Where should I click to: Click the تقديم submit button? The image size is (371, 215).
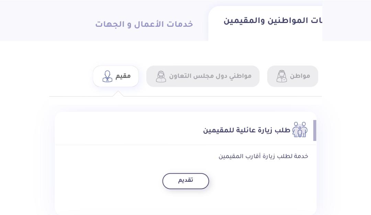185,181
